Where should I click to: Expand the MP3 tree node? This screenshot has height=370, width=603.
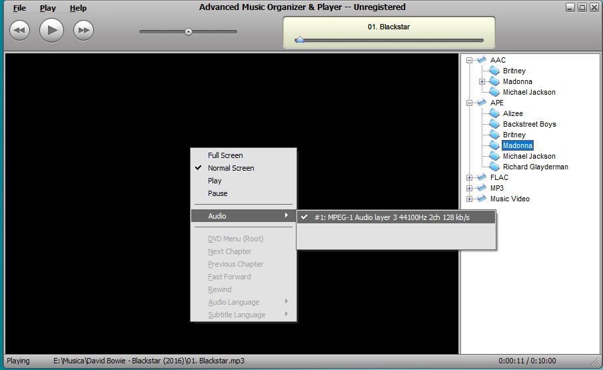pos(470,188)
